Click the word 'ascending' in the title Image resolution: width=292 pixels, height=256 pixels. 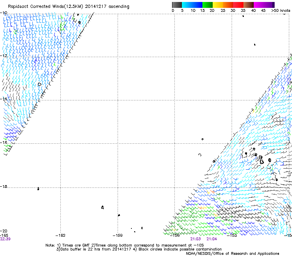coord(119,7)
